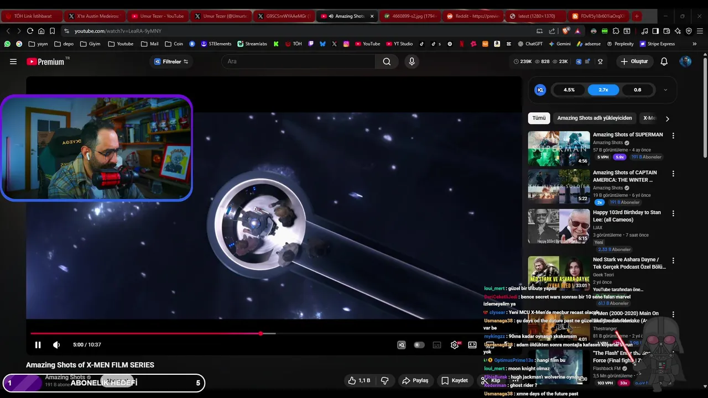Screen dimensions: 708x398
Task: Open the player settings gear
Action: [455, 345]
